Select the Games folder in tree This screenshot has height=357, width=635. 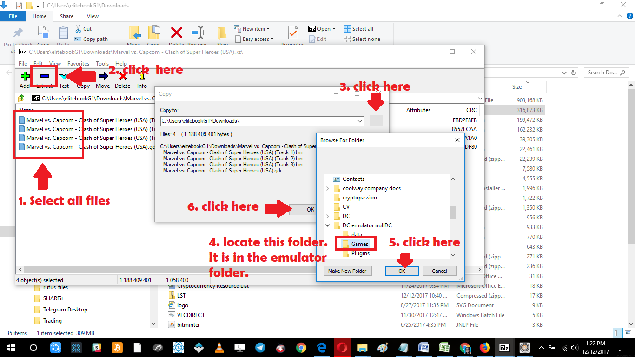point(360,244)
